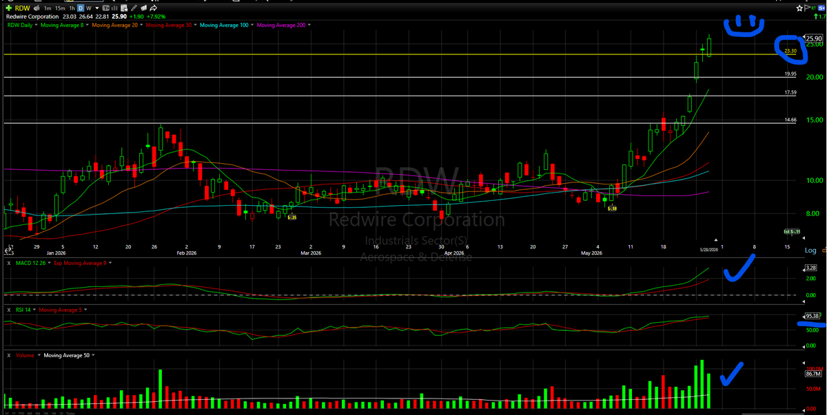
Task: Open the RDW Daily dropdown arrow
Action: click(x=36, y=25)
